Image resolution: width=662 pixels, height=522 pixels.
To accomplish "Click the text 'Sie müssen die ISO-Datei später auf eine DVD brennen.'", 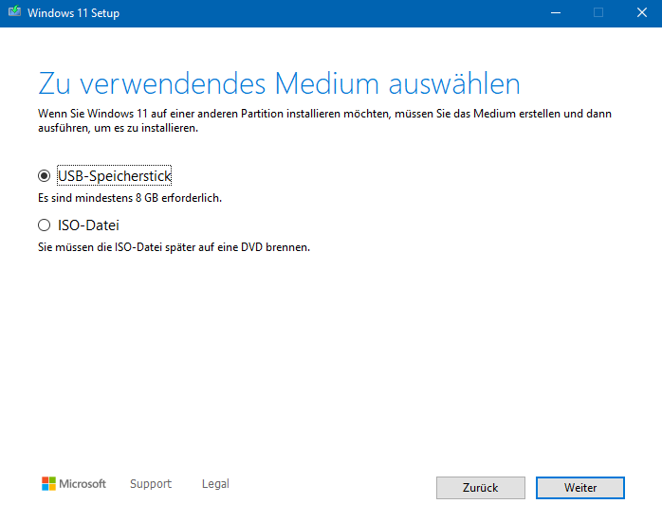I will coord(174,247).
